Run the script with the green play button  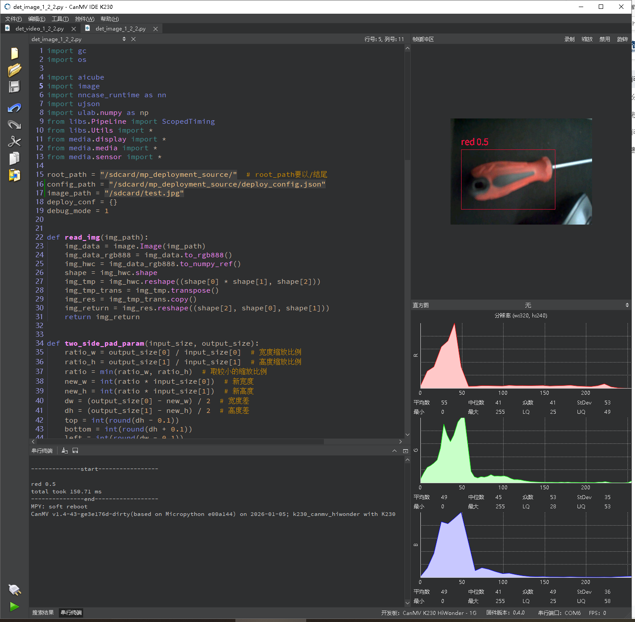[14, 607]
